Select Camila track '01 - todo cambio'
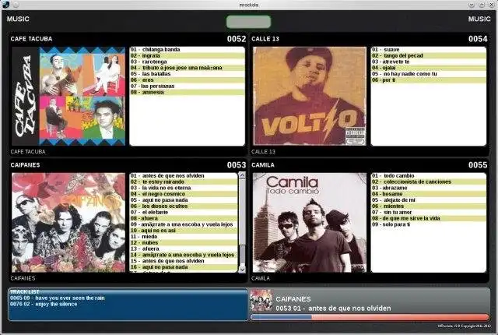Screen dimensions: 498x335 click(429, 176)
